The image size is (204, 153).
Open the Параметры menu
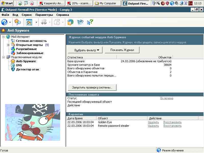point(44,15)
